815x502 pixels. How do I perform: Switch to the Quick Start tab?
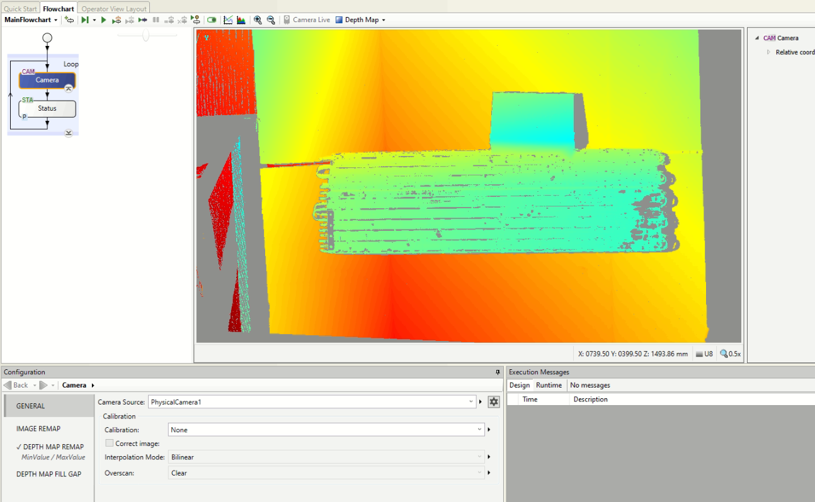[20, 8]
